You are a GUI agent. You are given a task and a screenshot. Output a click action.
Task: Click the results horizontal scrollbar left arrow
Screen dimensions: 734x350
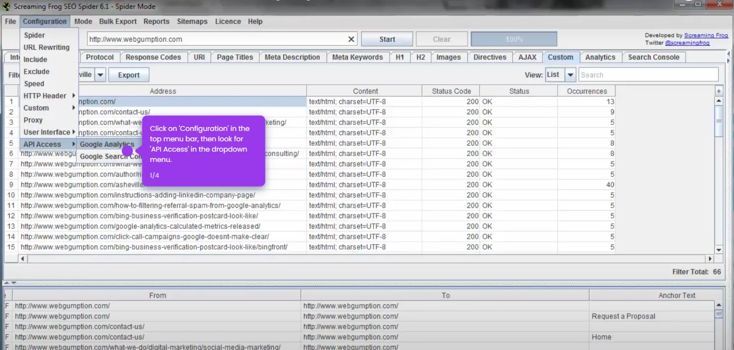tap(23, 258)
